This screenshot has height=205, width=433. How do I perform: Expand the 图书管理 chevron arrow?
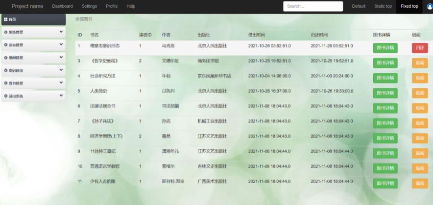[x=61, y=83]
